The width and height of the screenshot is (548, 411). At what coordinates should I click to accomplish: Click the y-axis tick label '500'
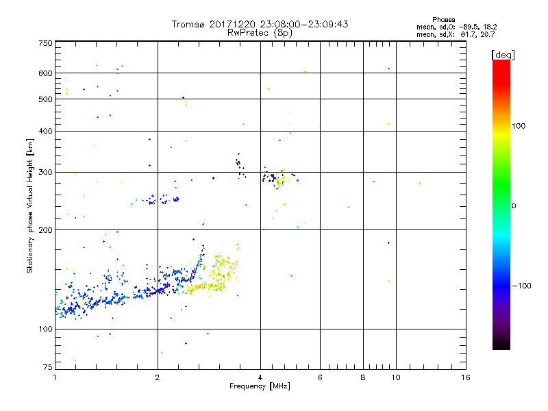click(45, 99)
